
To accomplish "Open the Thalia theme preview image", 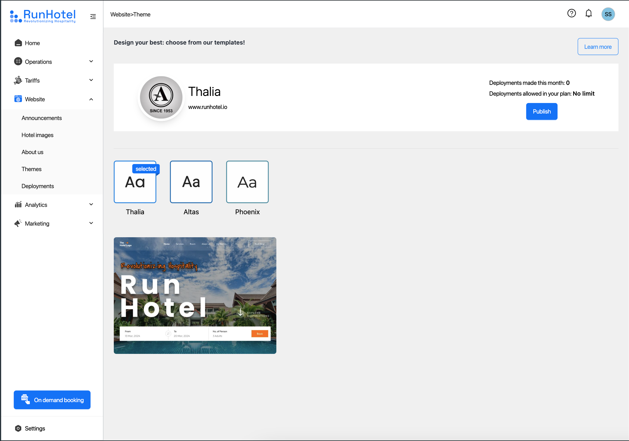I will (195, 295).
